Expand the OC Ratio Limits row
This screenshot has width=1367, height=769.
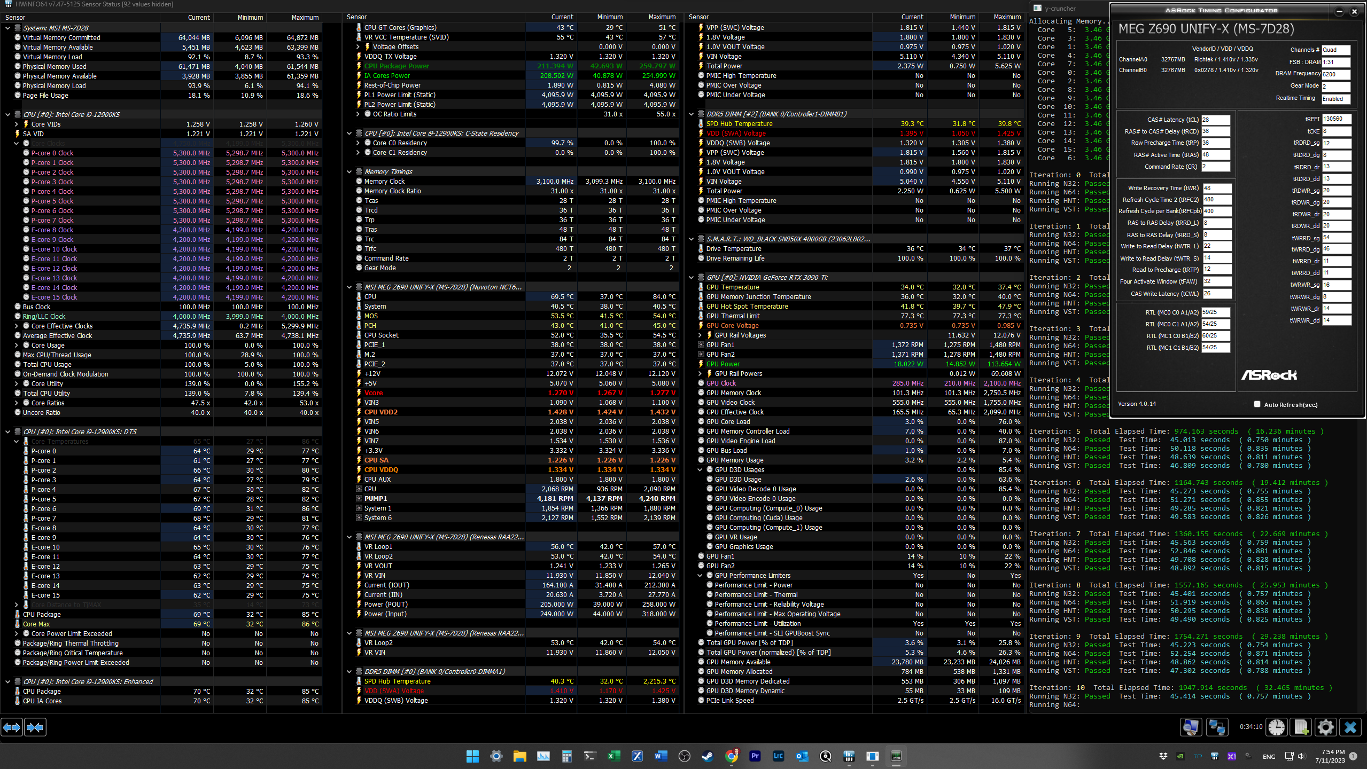[358, 114]
